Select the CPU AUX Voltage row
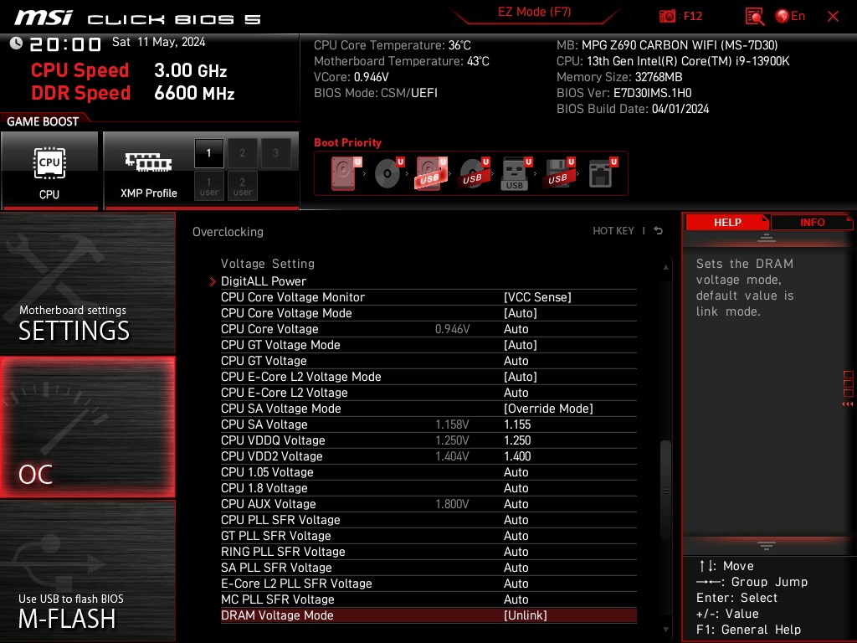 pyautogui.click(x=428, y=503)
